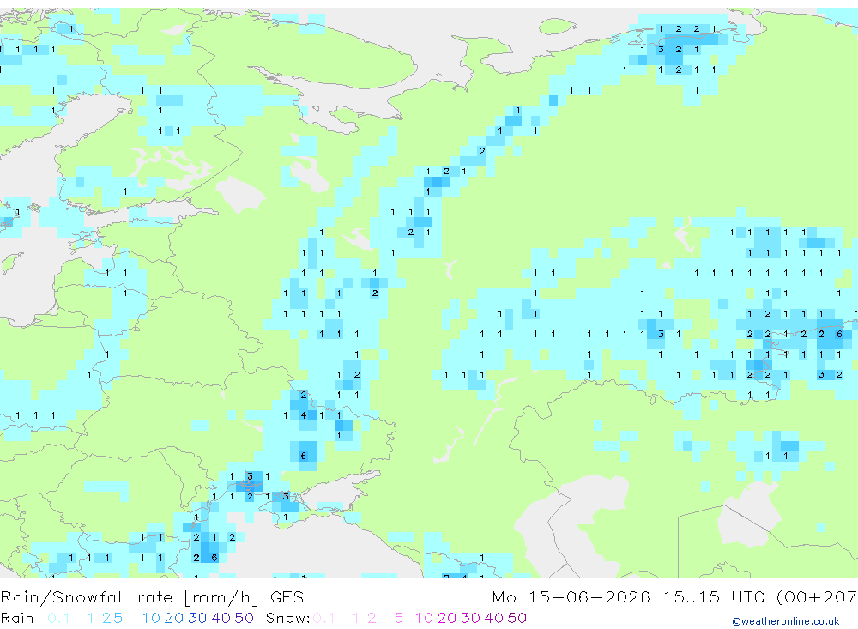
Task: Click the Rain legend '40' value
Action: click(x=221, y=618)
